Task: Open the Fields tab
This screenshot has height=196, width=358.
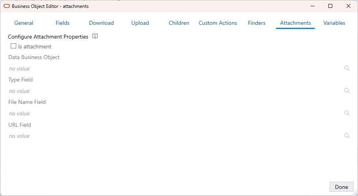Action: (62, 23)
